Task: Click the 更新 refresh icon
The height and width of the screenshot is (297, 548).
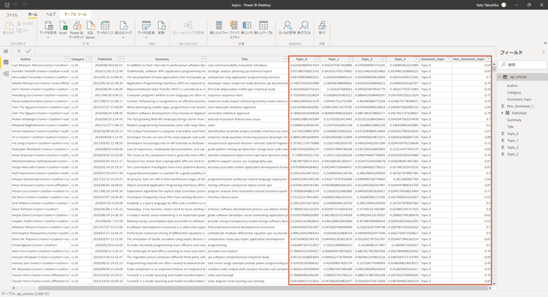Action: [x=161, y=25]
